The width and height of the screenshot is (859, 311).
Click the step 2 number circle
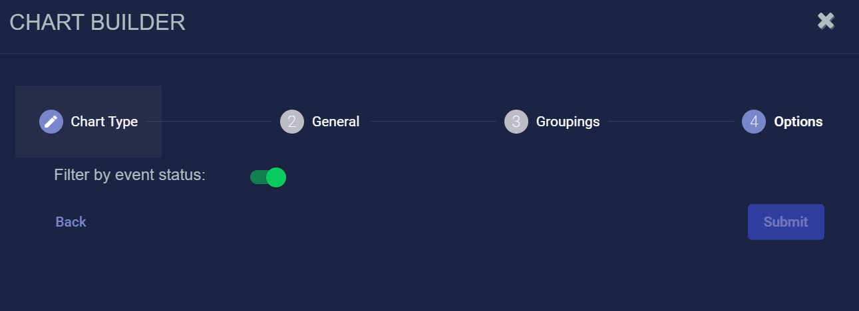click(x=292, y=122)
